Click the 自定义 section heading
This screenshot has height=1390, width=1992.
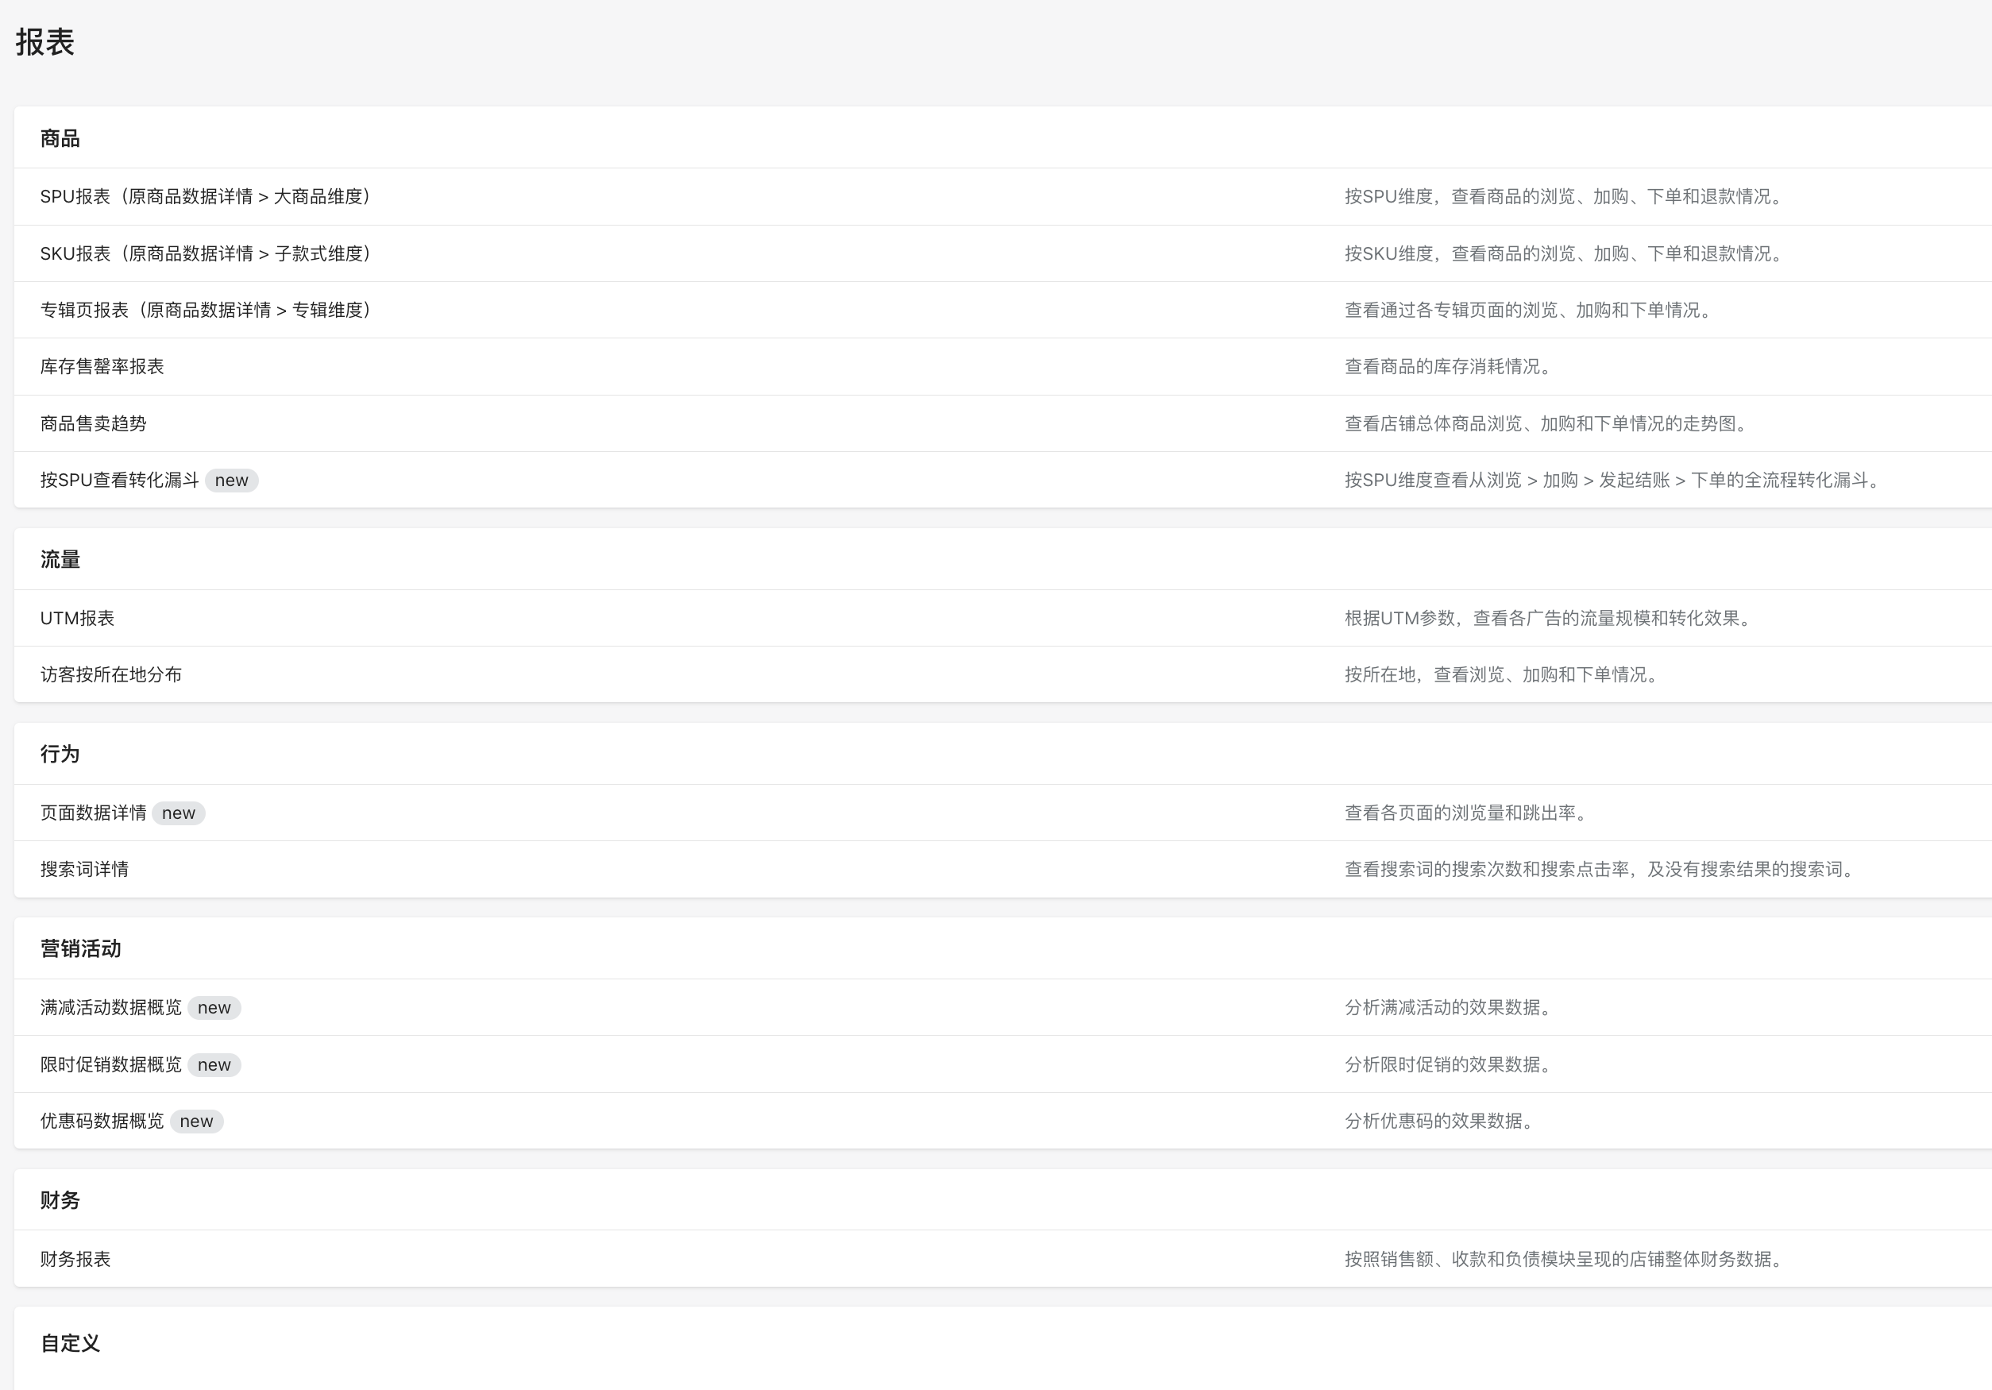tap(70, 1343)
